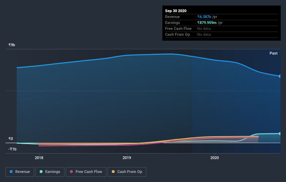Select the 2020 x-axis label
The image size is (286, 182).
tap(215, 158)
